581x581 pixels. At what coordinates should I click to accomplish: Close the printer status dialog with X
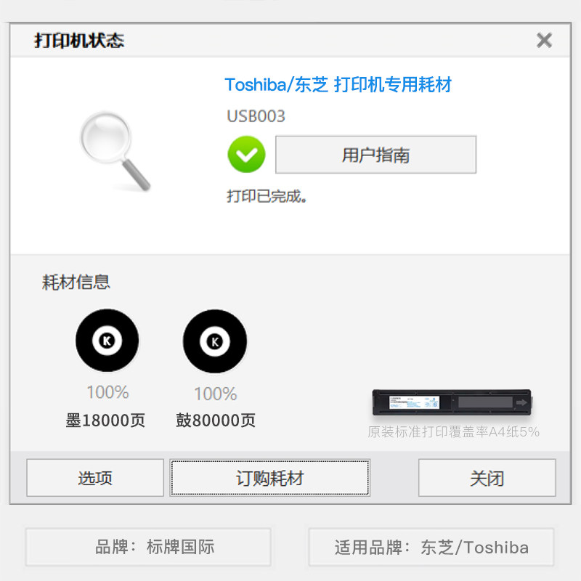(x=544, y=40)
